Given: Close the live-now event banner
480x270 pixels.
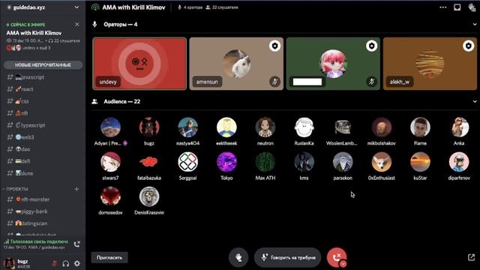Looking at the screenshot, I should (x=76, y=24).
